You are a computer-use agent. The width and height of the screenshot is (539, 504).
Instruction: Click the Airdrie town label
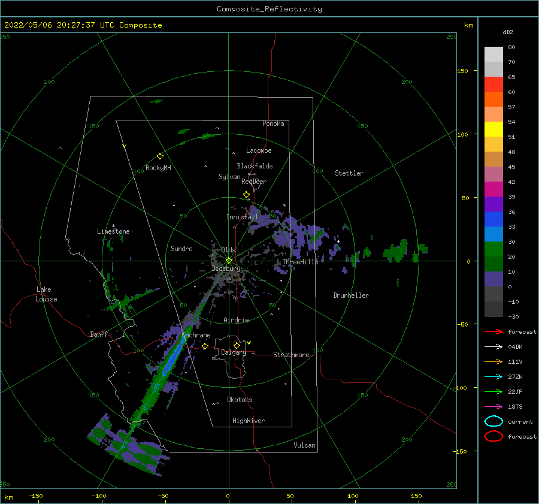[236, 320]
